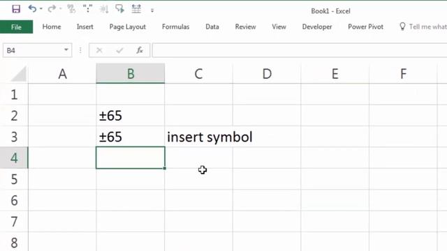Click the double-arrow lines quick-access icon
The width and height of the screenshot is (447, 251).
[x=136, y=9]
